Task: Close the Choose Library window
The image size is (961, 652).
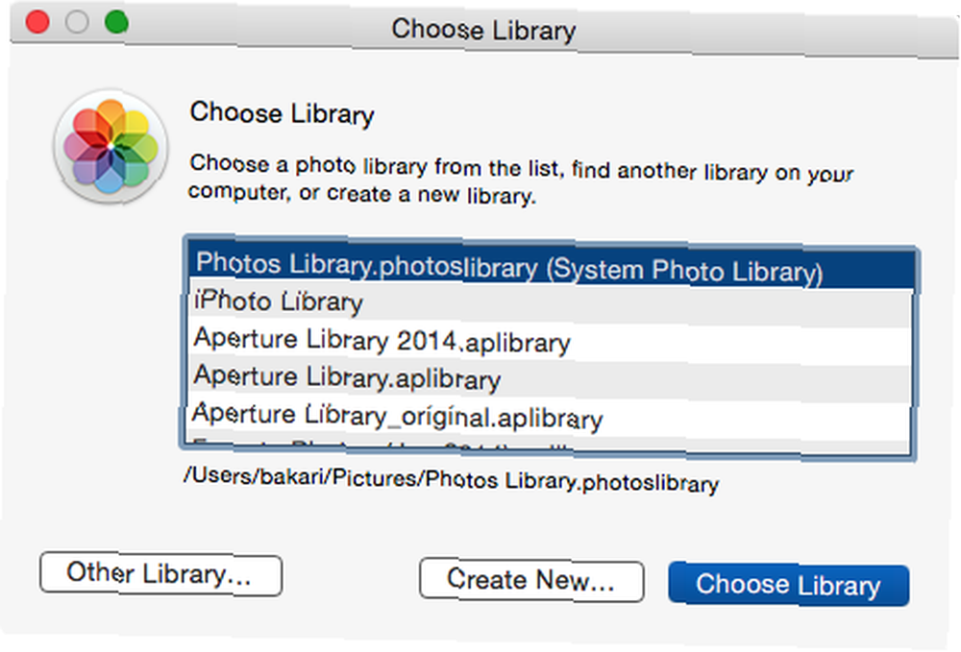Action: click(37, 21)
